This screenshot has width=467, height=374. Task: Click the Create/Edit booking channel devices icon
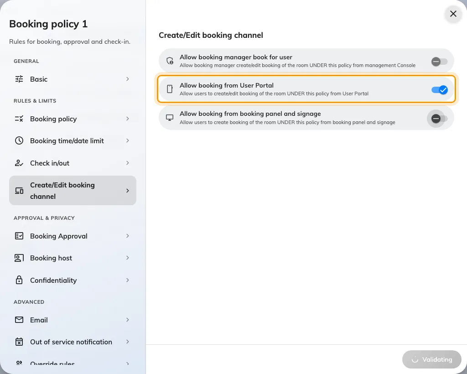[19, 191]
